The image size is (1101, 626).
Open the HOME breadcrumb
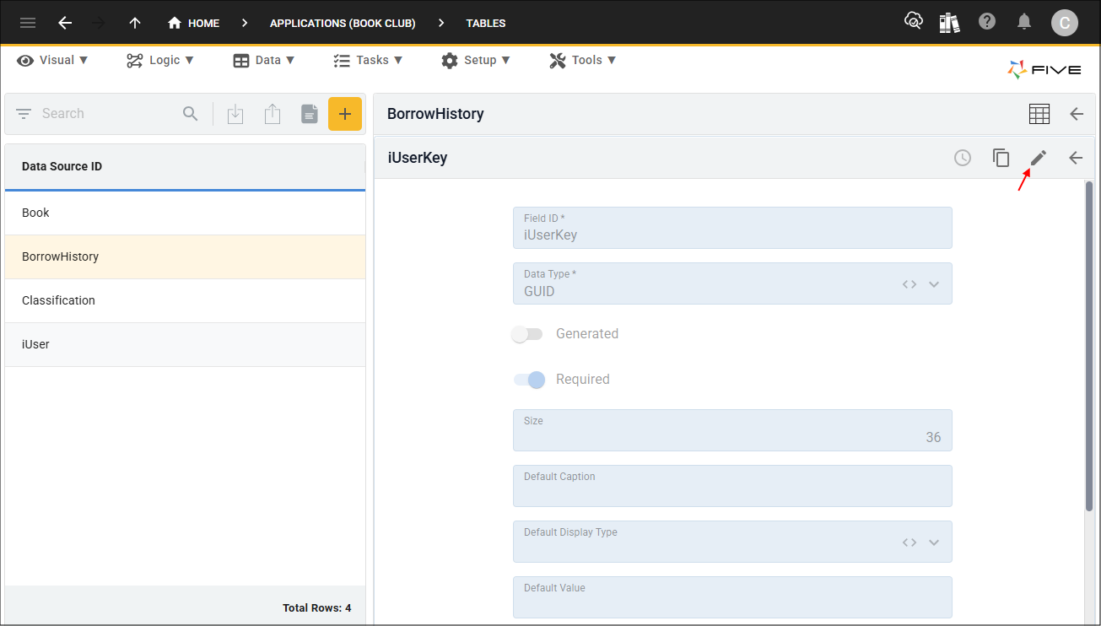coord(194,23)
